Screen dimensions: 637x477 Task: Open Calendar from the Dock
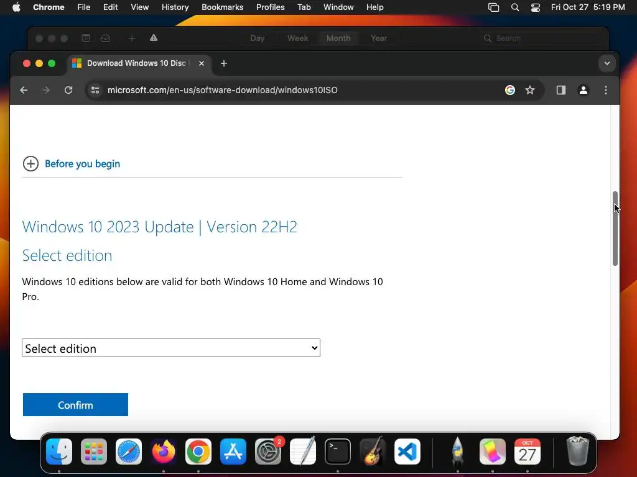pyautogui.click(x=528, y=452)
